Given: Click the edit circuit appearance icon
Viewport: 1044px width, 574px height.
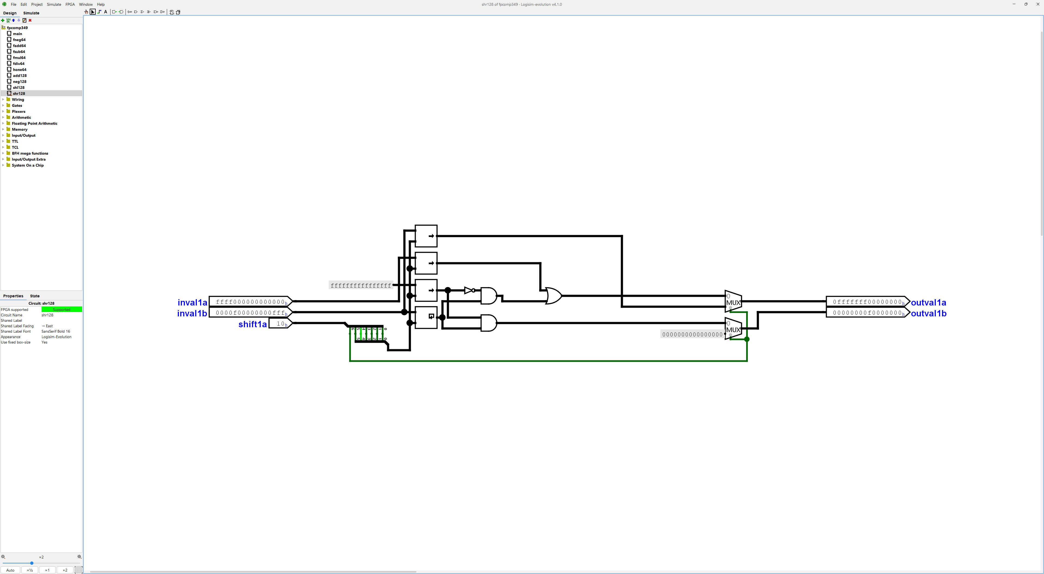Looking at the screenshot, I should [x=24, y=20].
